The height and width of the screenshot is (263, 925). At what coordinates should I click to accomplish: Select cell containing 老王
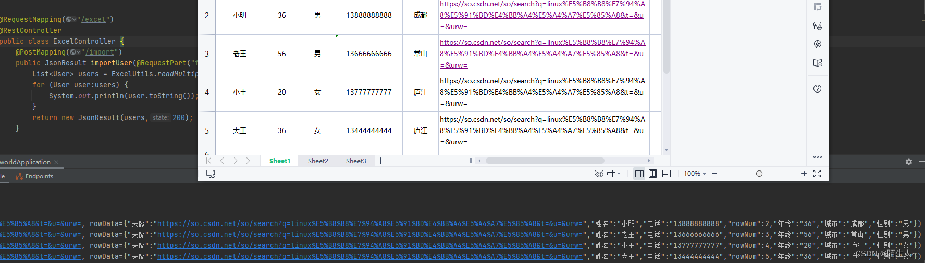pos(240,54)
